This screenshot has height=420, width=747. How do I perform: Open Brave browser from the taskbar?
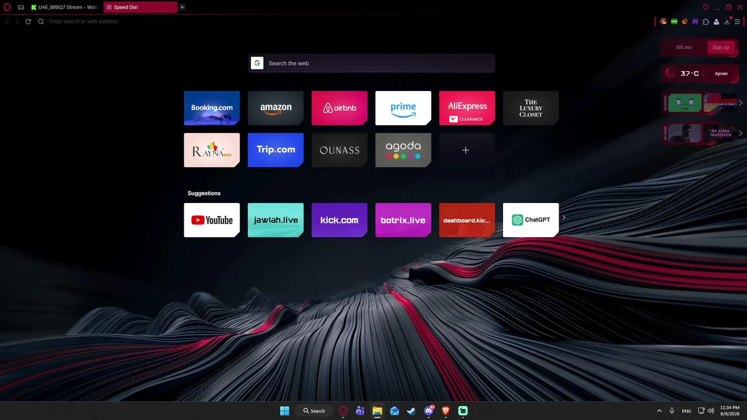pos(446,411)
